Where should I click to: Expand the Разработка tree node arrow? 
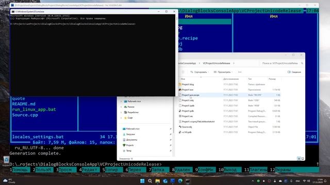click(x=121, y=113)
